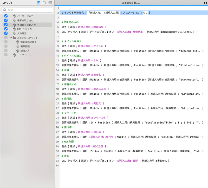Select line 16 計算結果を挿入 dc:creator step
The image size is (208, 188).
[x=132, y=80]
